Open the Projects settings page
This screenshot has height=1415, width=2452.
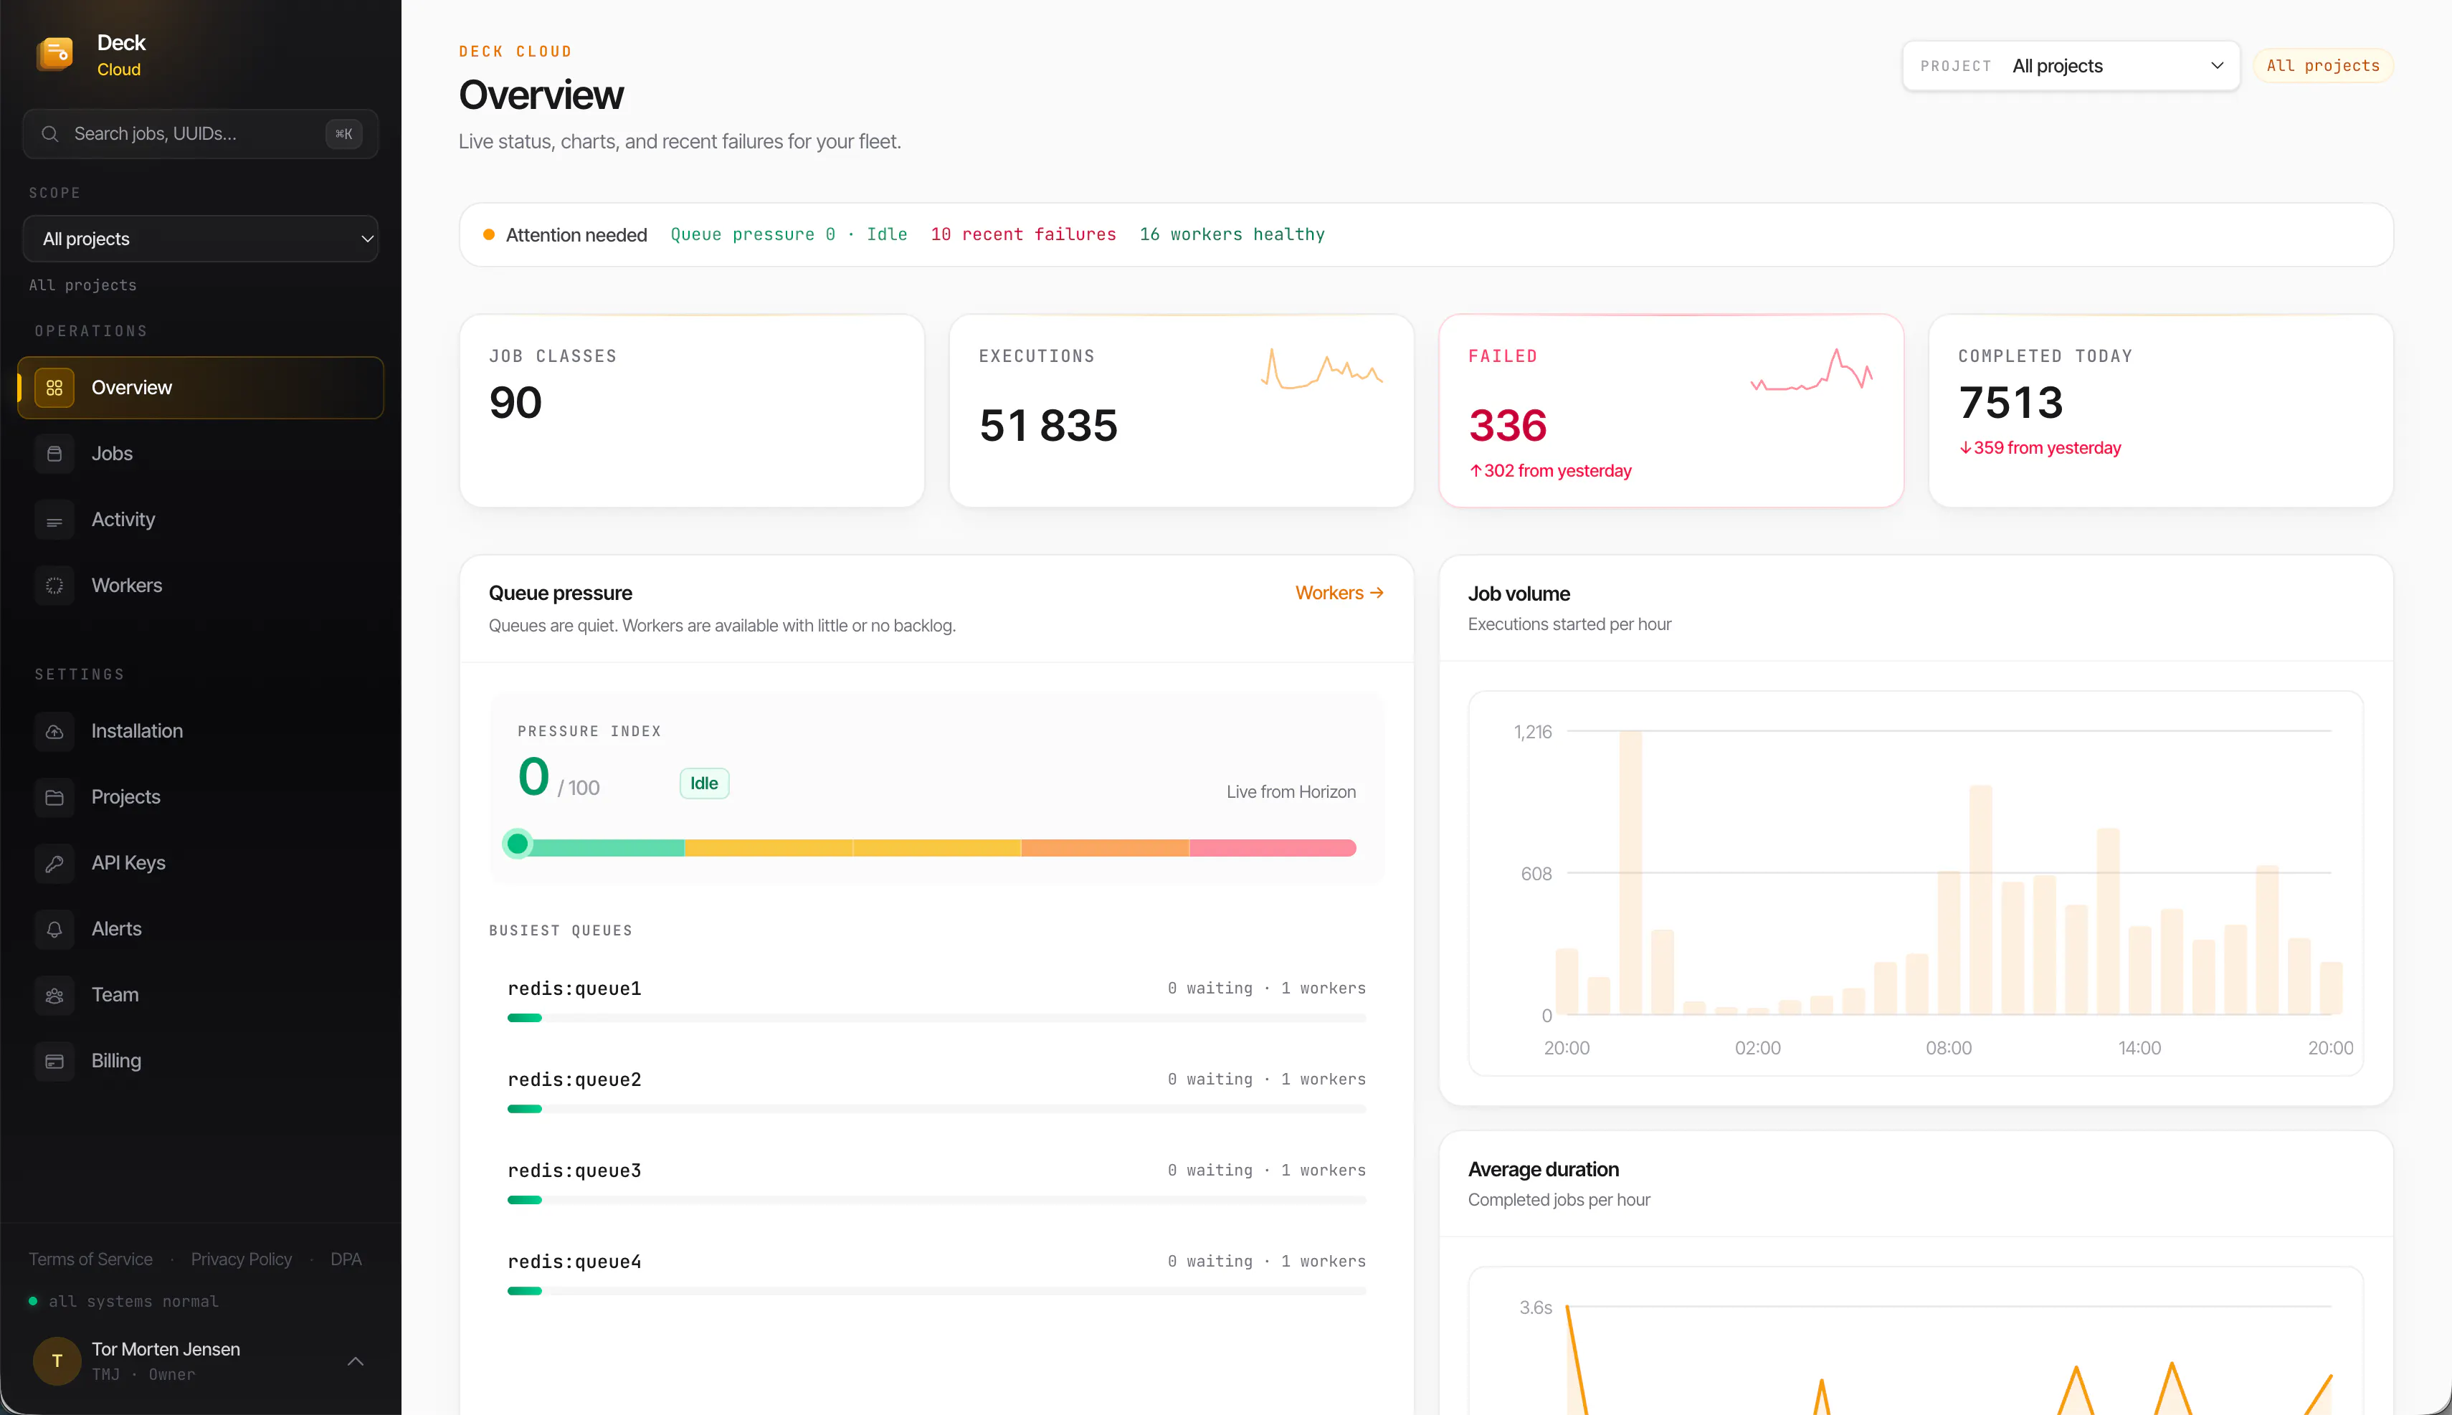point(201,797)
